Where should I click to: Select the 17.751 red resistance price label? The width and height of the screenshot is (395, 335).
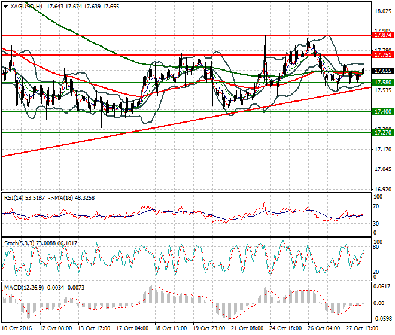(382, 55)
